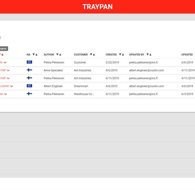
Task: Click the UPDATED column header label
Action: [187, 55]
